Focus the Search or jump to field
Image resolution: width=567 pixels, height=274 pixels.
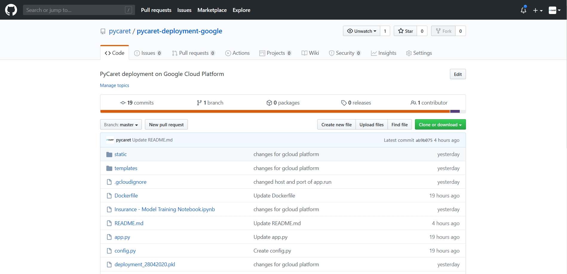75,10
